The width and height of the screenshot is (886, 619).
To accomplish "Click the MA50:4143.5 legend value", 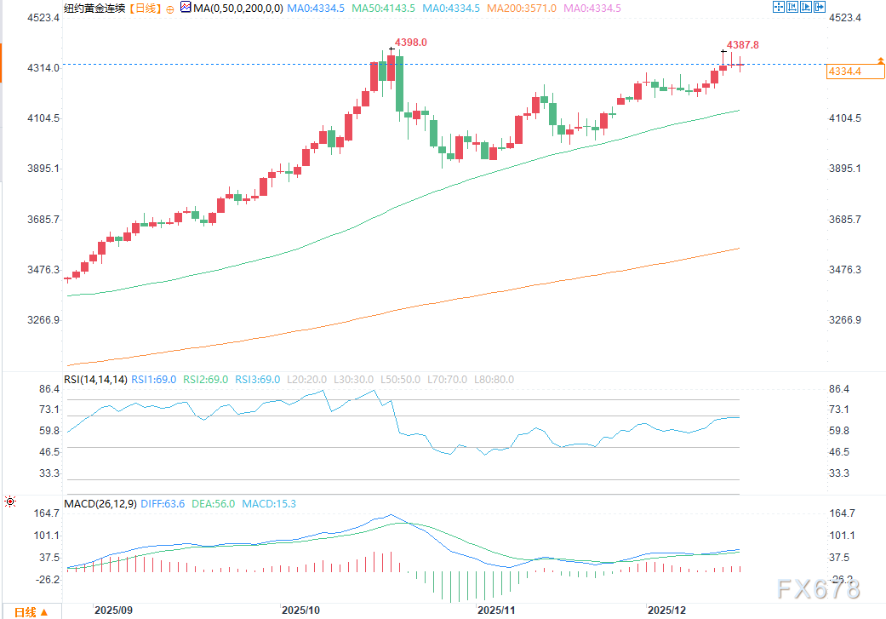I will 386,8.
